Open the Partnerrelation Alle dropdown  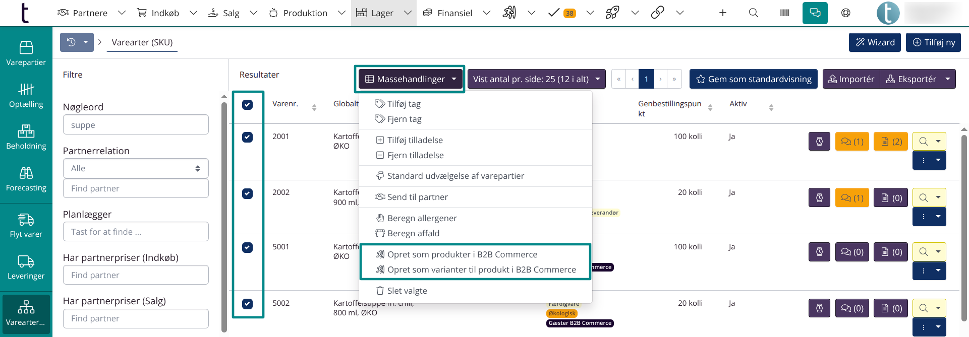click(136, 168)
